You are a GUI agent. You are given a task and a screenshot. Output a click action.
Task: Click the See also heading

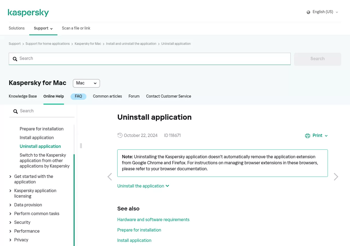click(128, 209)
